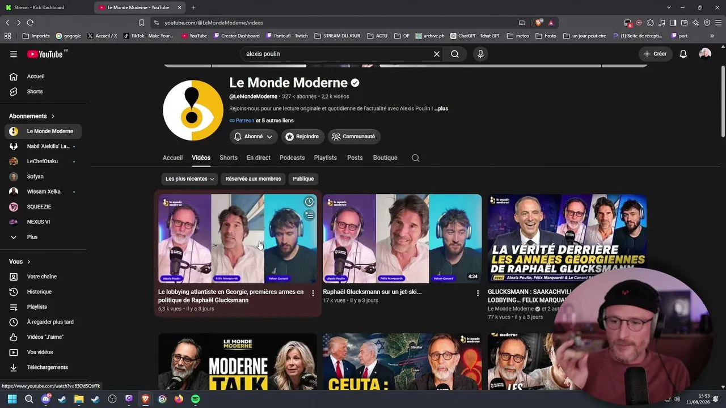Expand the Vous section arrow
The width and height of the screenshot is (726, 408).
click(28, 262)
